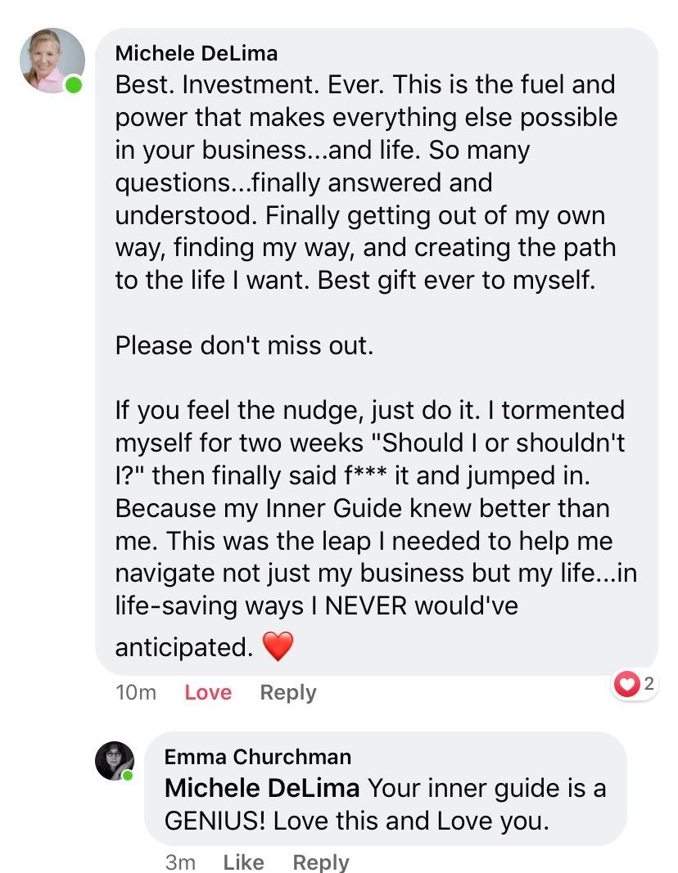Open the Michele DeLima mention in Emma's reply
The width and height of the screenshot is (678, 873).
[262, 788]
